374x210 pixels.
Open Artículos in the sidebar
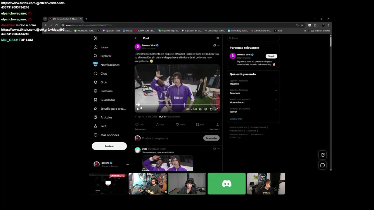tap(103, 117)
